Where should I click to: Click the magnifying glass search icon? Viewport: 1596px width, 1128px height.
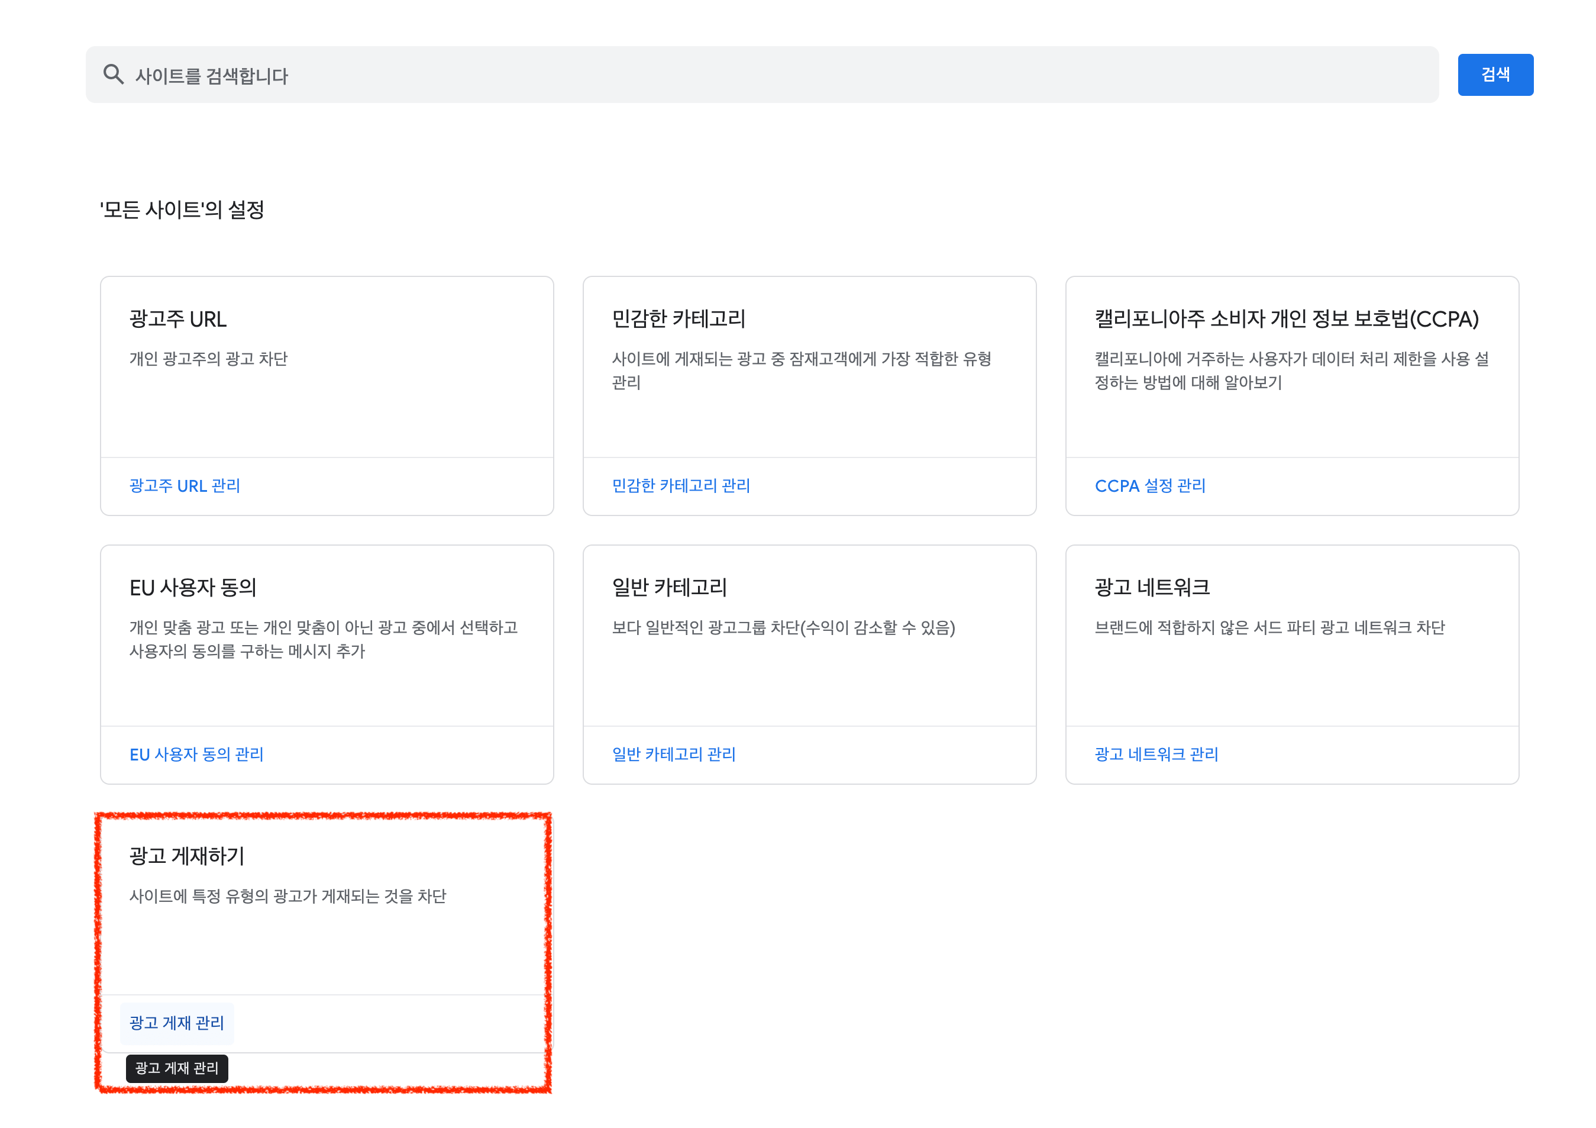(115, 74)
